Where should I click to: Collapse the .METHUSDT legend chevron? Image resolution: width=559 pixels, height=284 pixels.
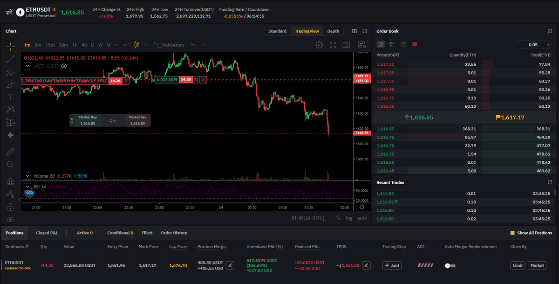pyautogui.click(x=27, y=66)
